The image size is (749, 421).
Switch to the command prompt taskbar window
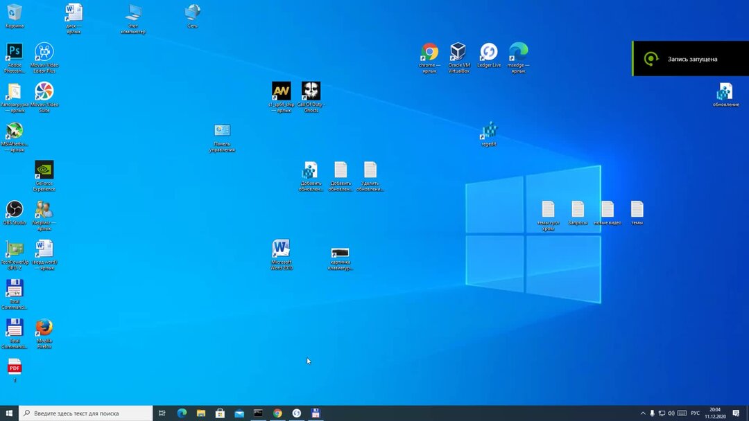258,413
